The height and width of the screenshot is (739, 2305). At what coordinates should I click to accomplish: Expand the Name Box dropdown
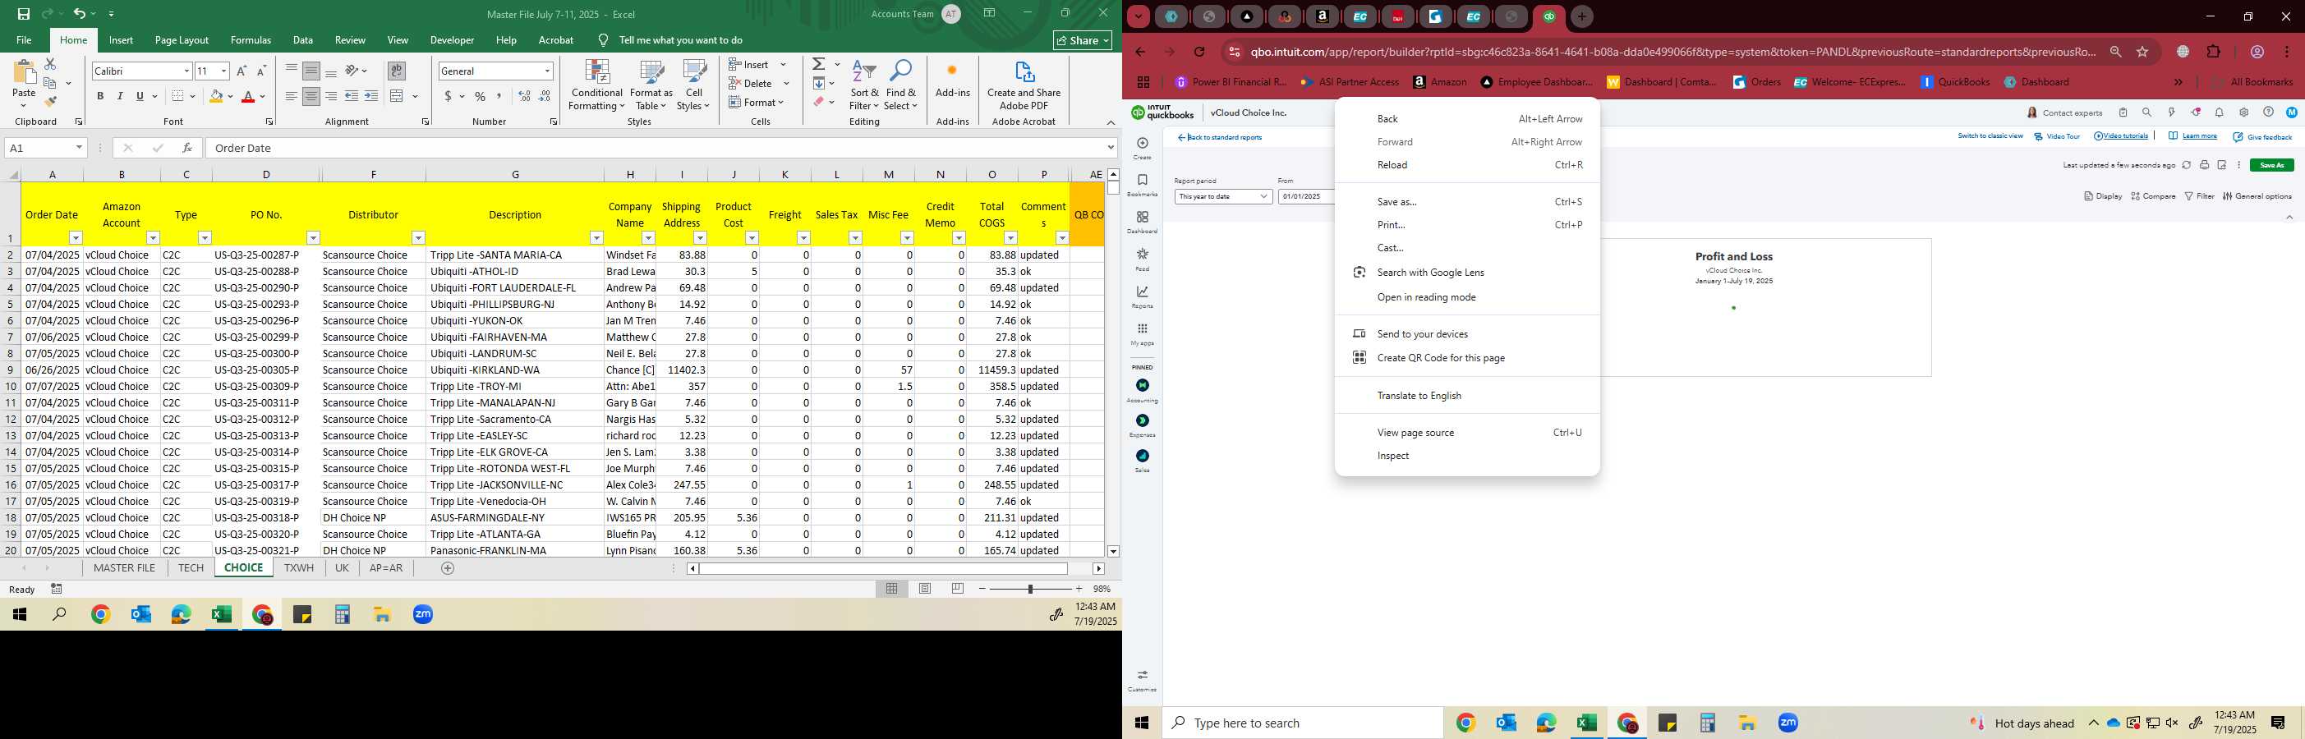[x=79, y=148]
